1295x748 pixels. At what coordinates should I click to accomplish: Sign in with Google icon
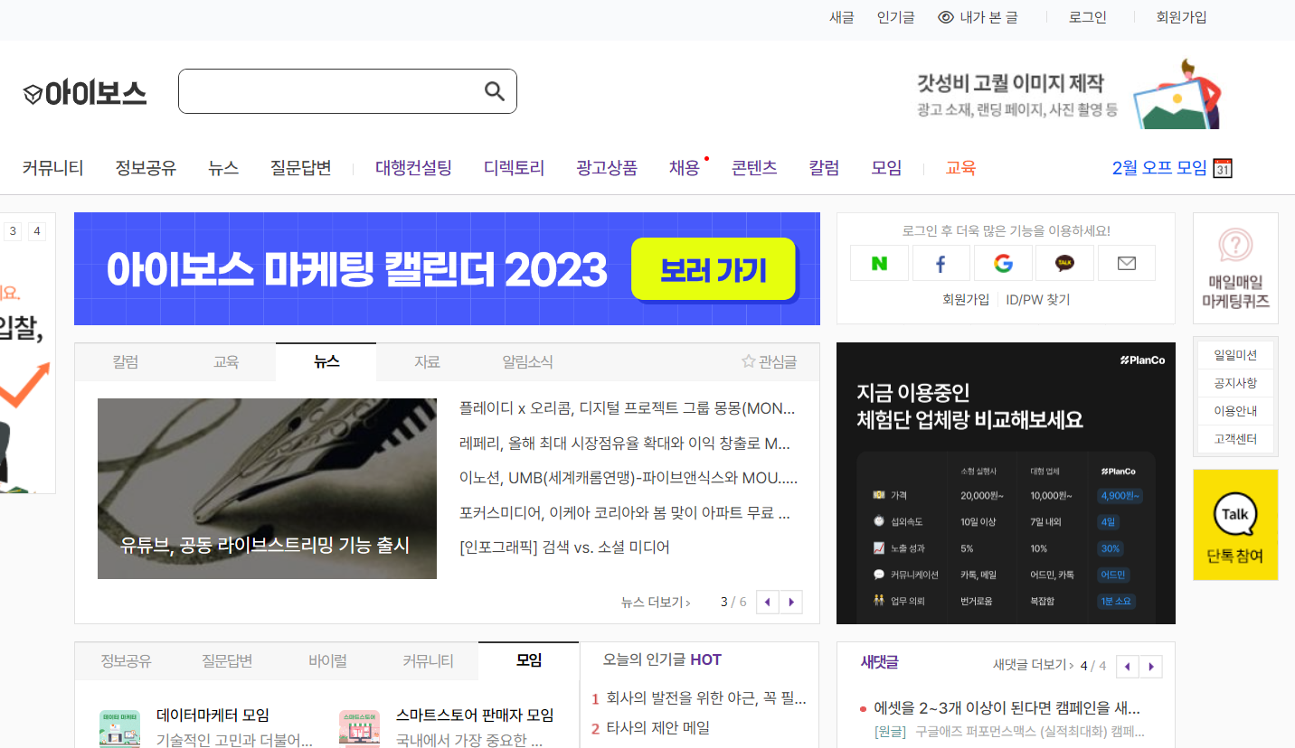[1002, 263]
